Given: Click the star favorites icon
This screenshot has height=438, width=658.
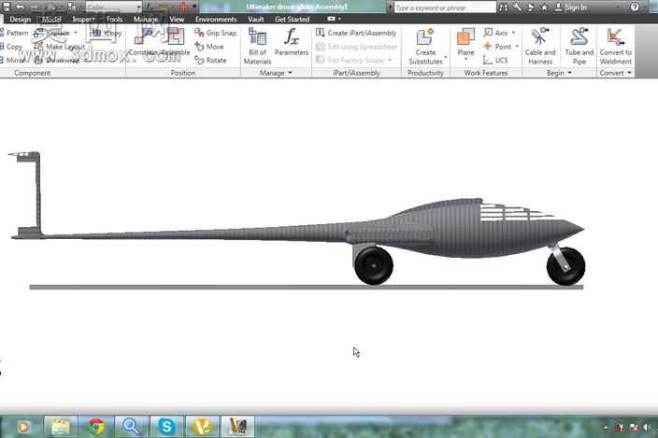Looking at the screenshot, I should click(544, 7).
